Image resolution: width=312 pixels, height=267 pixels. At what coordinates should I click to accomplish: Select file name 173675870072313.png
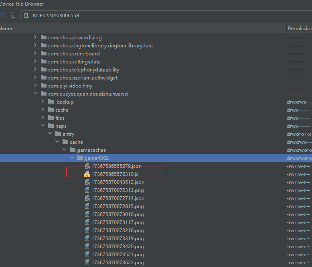pyautogui.click(x=118, y=190)
